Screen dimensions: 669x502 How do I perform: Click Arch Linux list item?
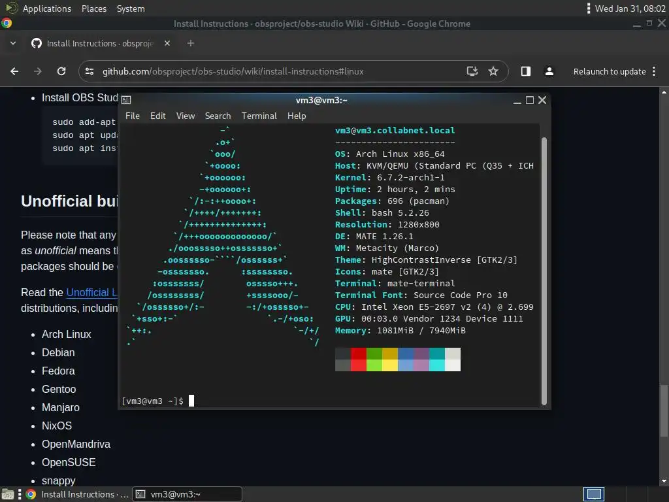click(66, 334)
